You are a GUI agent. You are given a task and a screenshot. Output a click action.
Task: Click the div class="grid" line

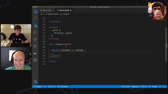pos(61,44)
